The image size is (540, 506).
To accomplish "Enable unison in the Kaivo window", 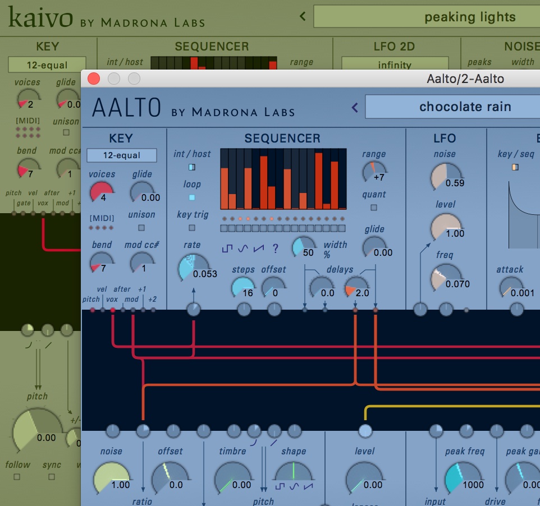I will [x=66, y=132].
